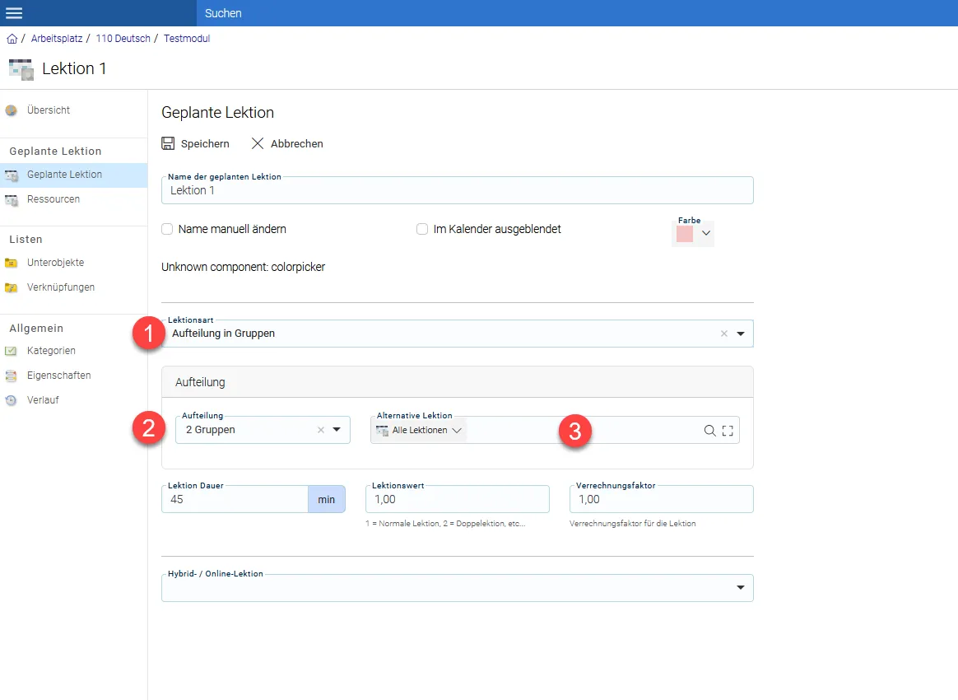Click the Verlauf clock icon

click(x=11, y=400)
